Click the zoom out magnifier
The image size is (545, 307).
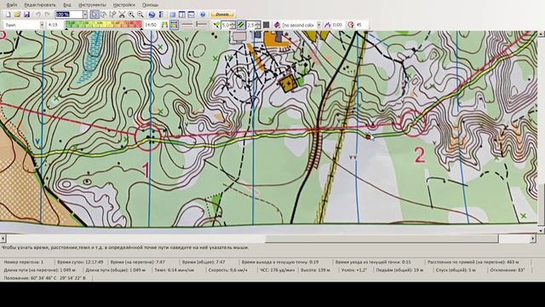pyautogui.click(x=140, y=14)
